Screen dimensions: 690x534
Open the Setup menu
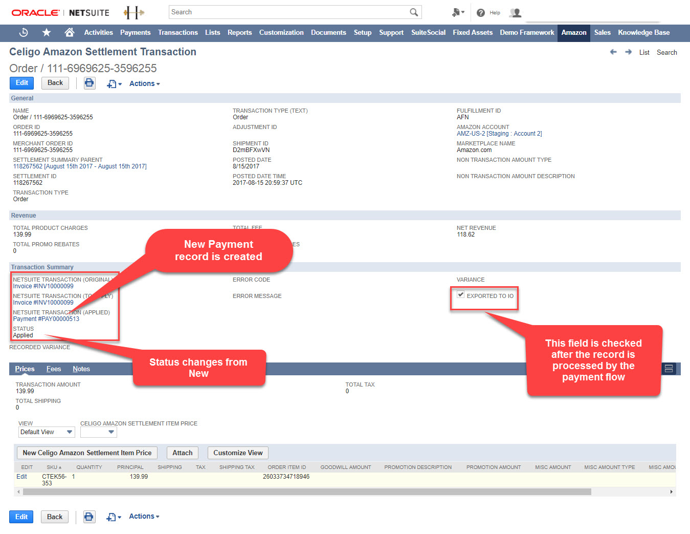coord(363,32)
